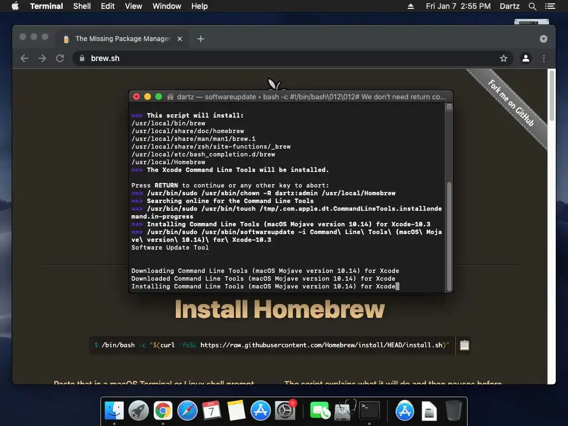Click the Terminal window title text
568x426 pixels.
311,97
